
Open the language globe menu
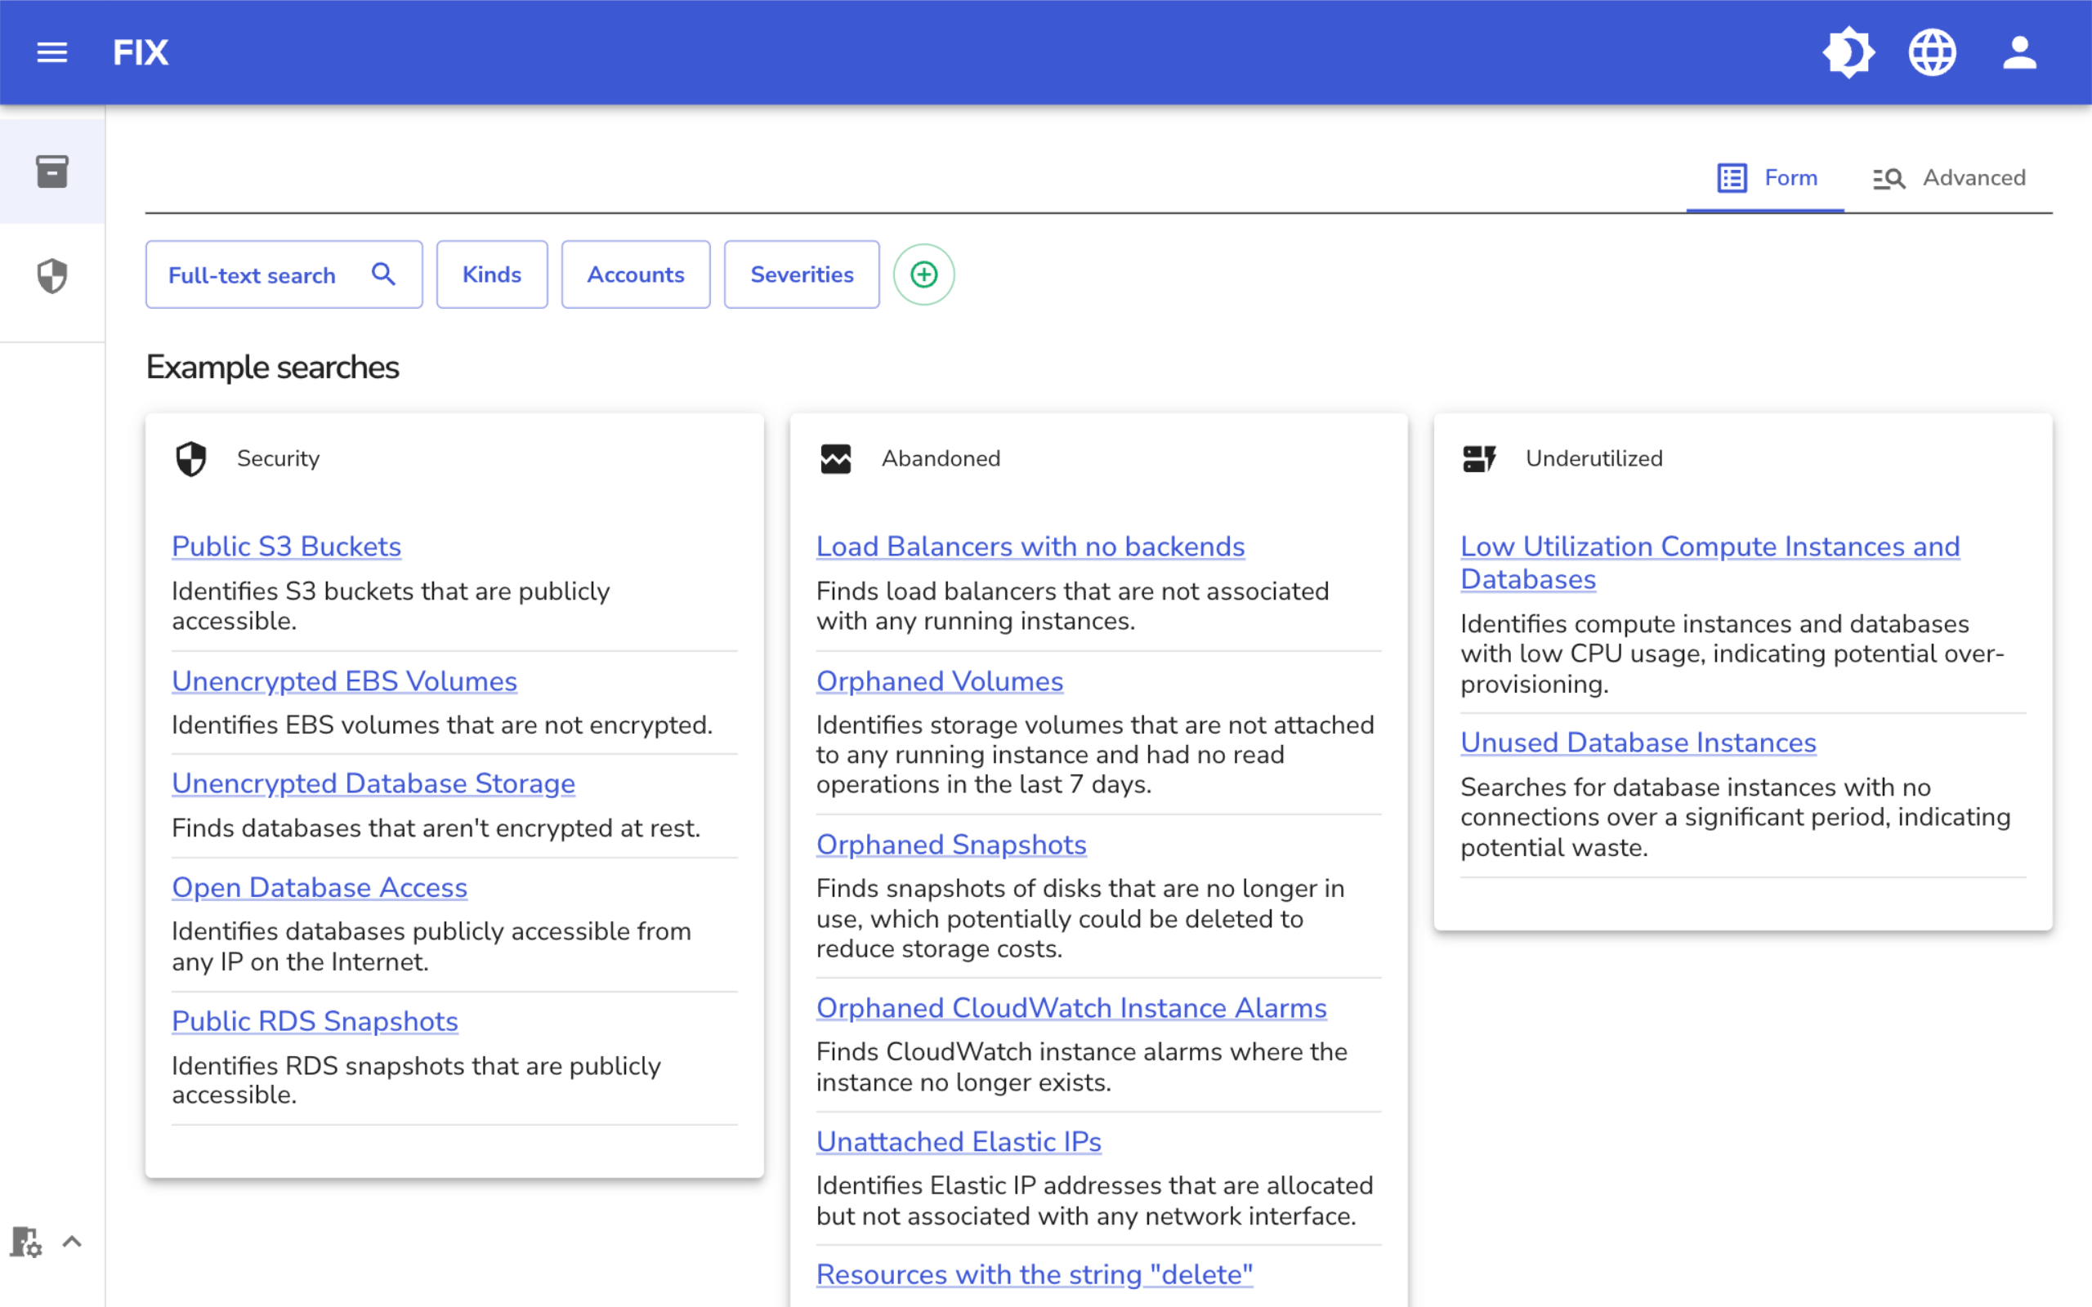(1932, 53)
